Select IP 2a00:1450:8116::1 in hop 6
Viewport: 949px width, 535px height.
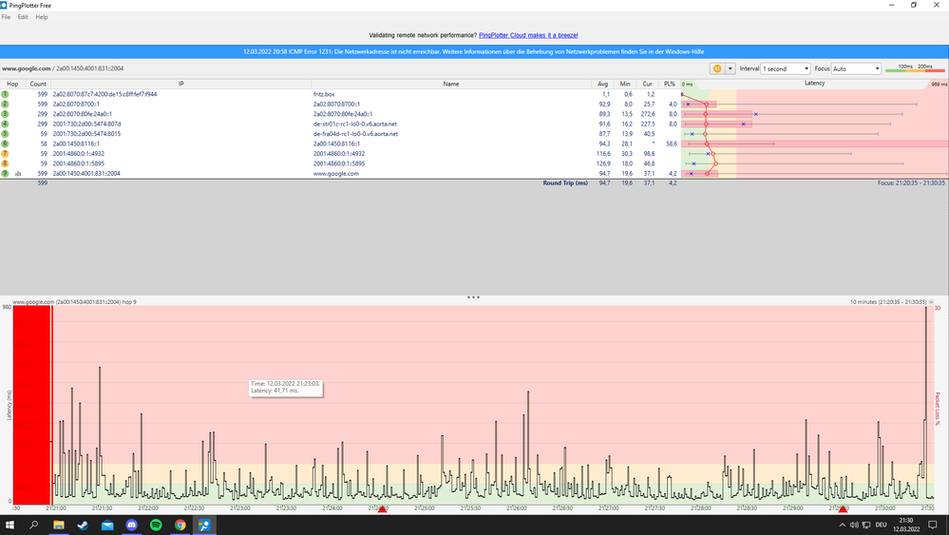coord(76,143)
